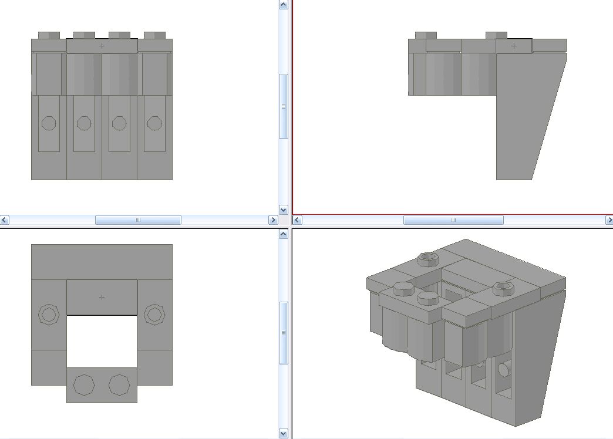Select the rightmost brick with round hole in front view
Viewport: 613px width, 439px height.
click(155, 137)
